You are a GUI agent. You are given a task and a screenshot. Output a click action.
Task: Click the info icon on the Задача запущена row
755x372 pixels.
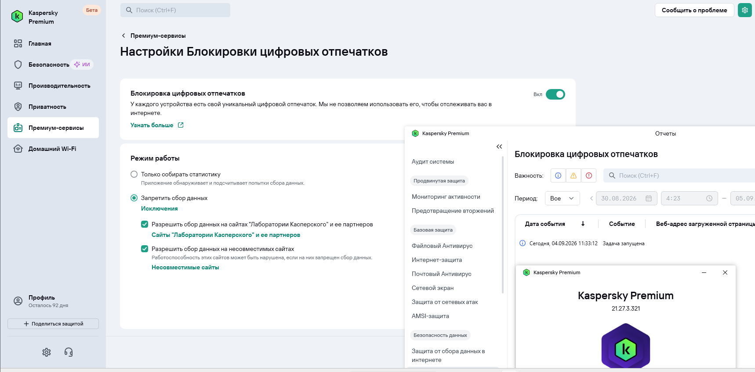pos(523,243)
